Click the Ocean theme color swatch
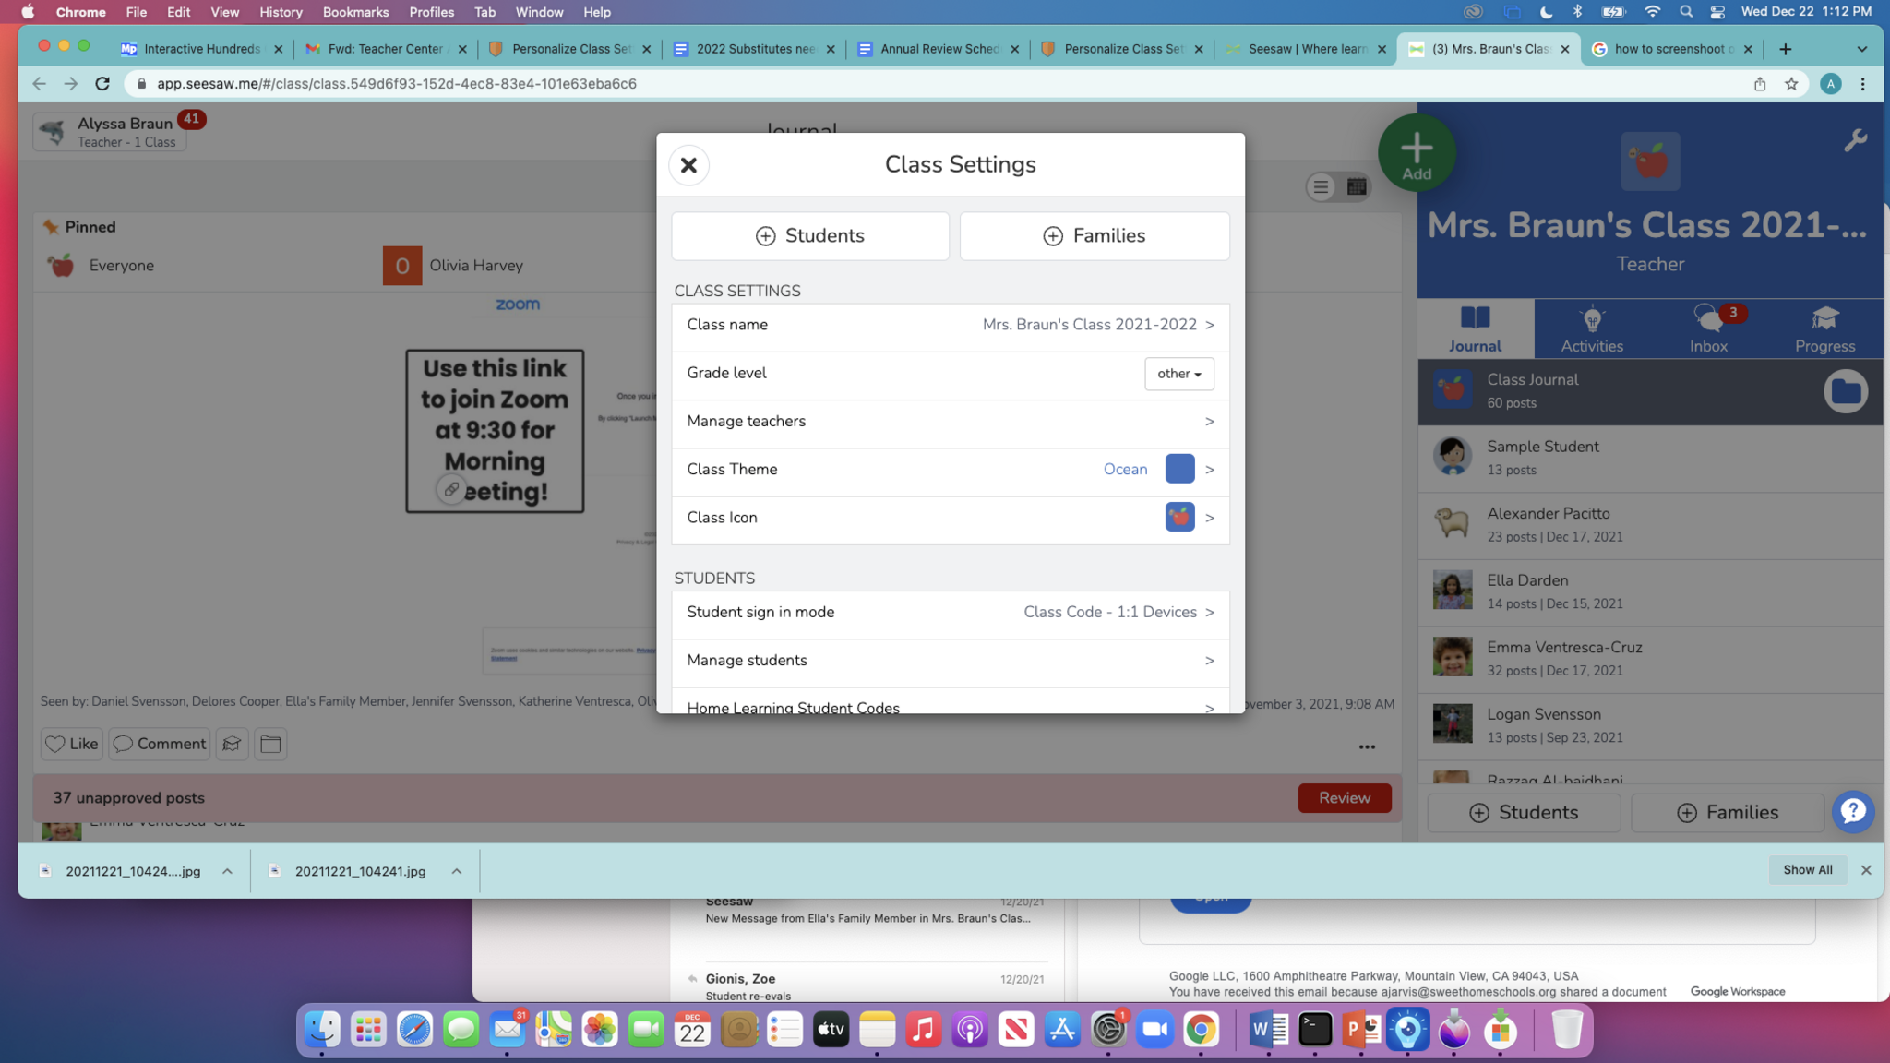Image resolution: width=1890 pixels, height=1063 pixels. coord(1179,469)
